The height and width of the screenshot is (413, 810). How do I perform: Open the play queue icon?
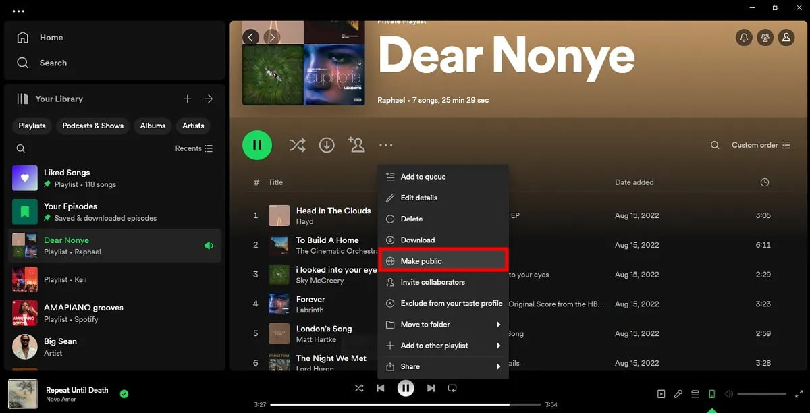tap(695, 394)
